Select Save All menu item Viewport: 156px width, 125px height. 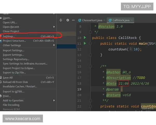pyautogui.click(x=8, y=78)
